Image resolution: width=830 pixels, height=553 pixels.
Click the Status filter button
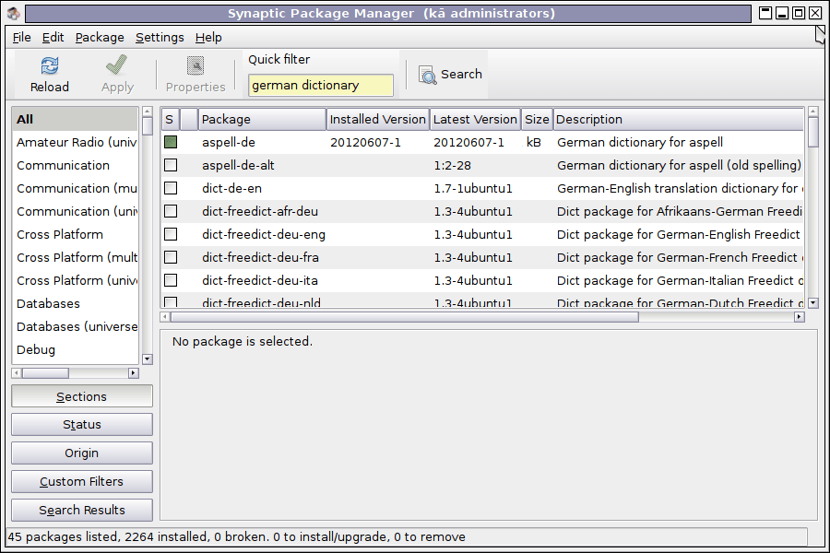click(82, 424)
